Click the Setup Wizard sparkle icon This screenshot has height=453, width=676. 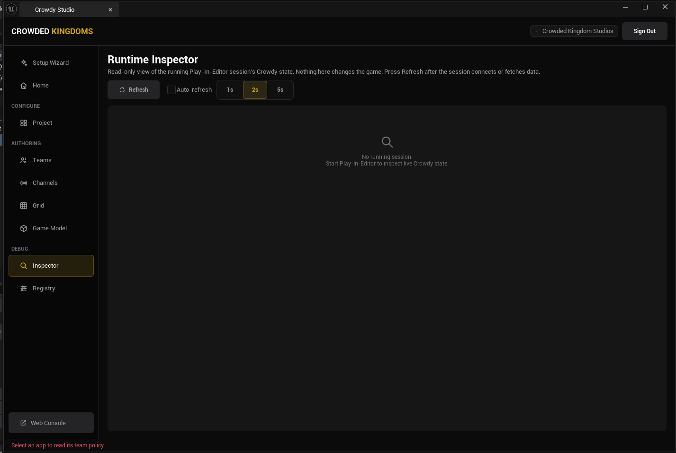(24, 63)
